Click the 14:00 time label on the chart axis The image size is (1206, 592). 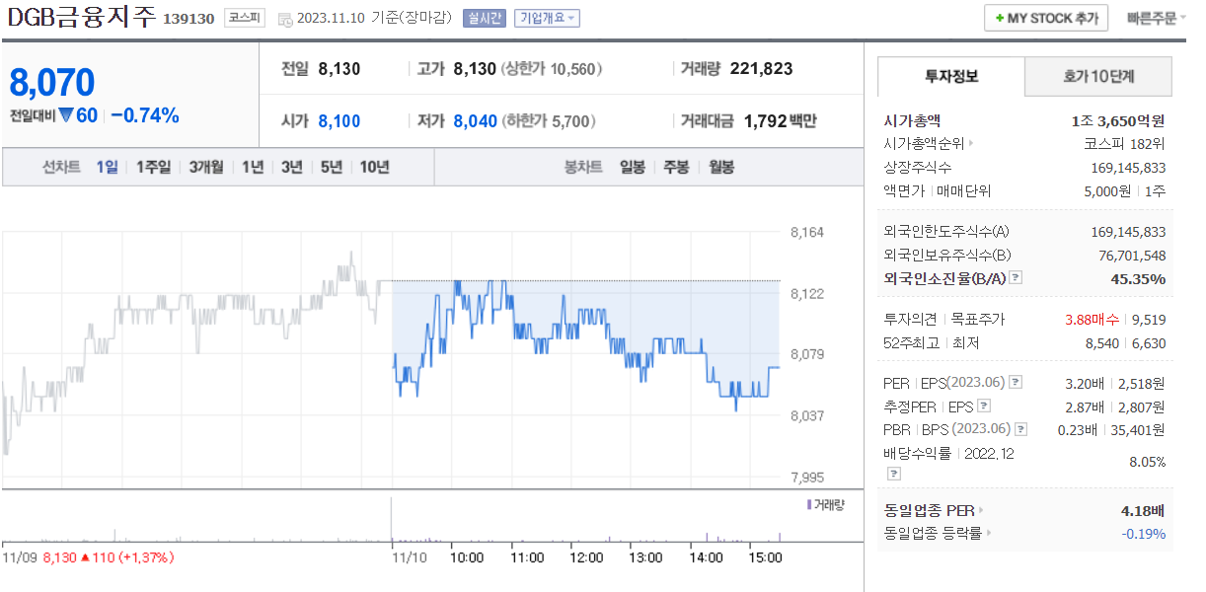[706, 557]
